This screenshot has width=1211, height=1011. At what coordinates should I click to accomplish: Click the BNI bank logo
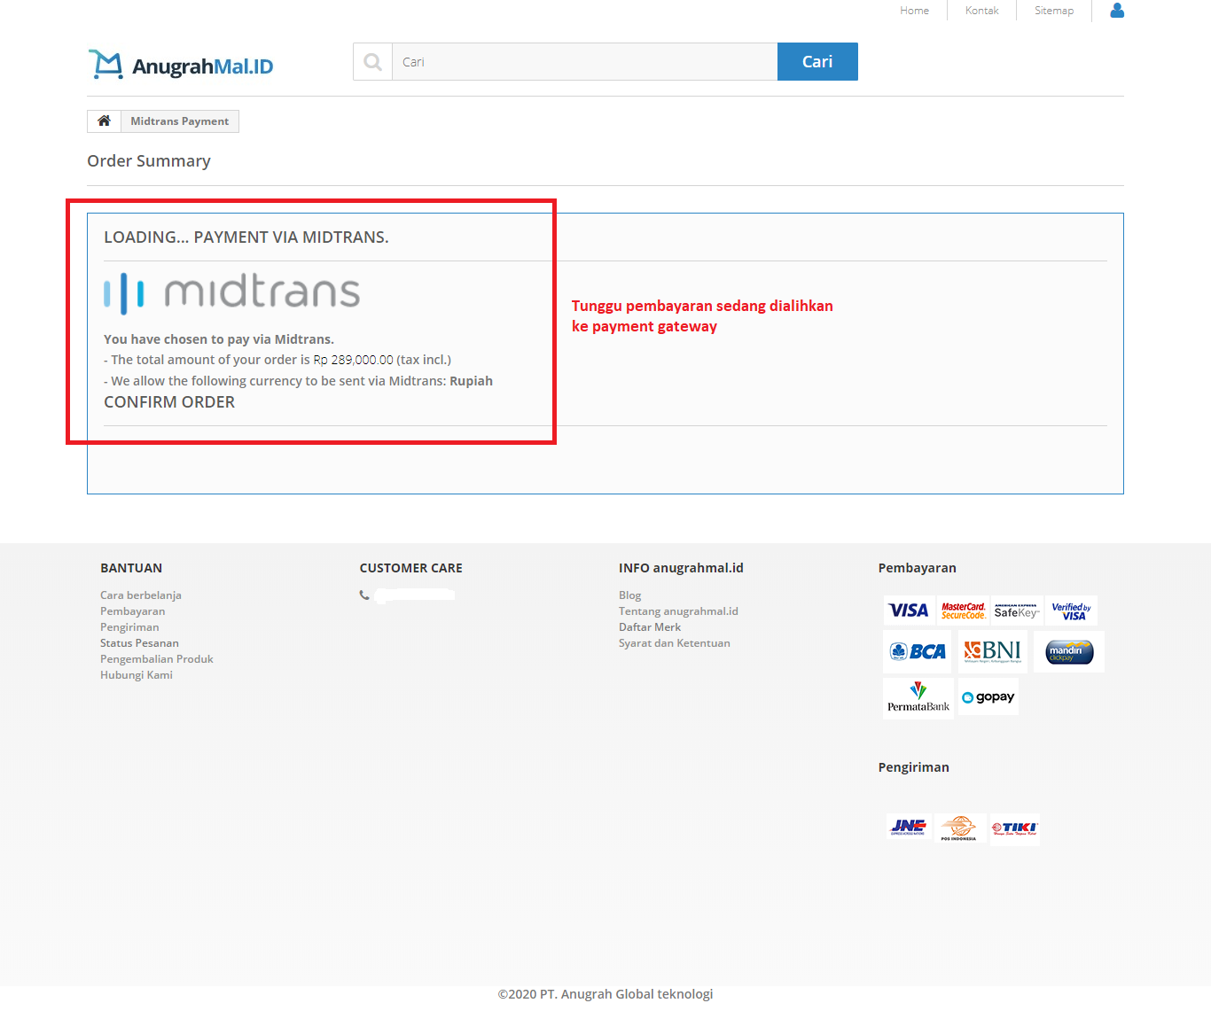click(x=993, y=651)
